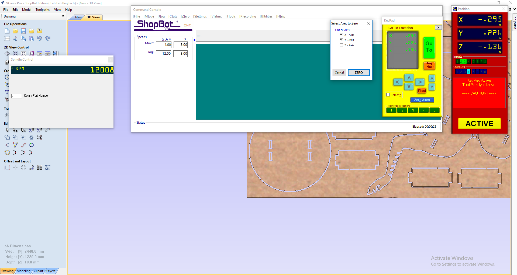Jog the keypad right with the arrow
The image size is (517, 275).
tap(420, 82)
